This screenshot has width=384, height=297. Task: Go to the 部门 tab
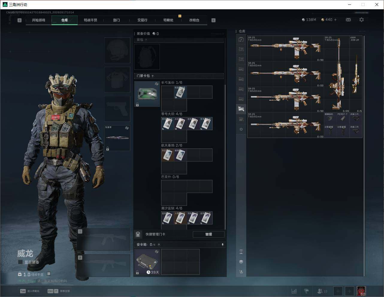tap(117, 20)
